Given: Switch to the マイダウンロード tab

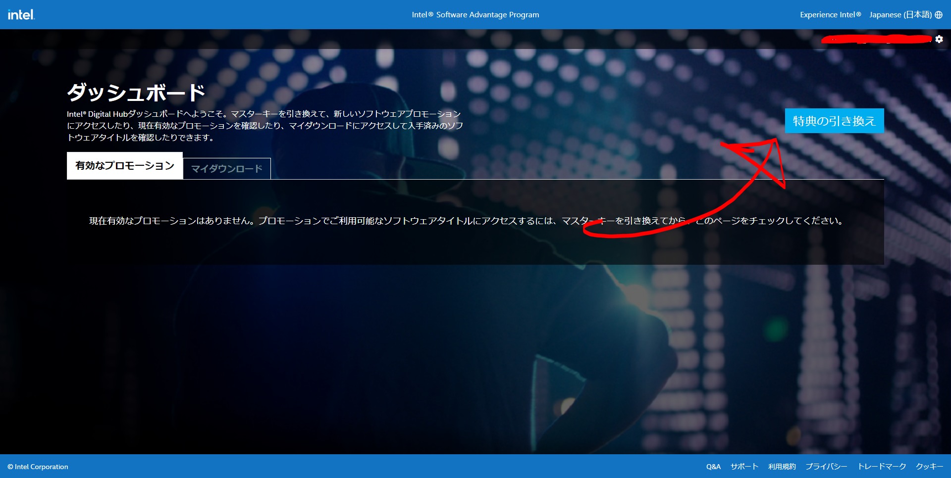Looking at the screenshot, I should tap(227, 169).
